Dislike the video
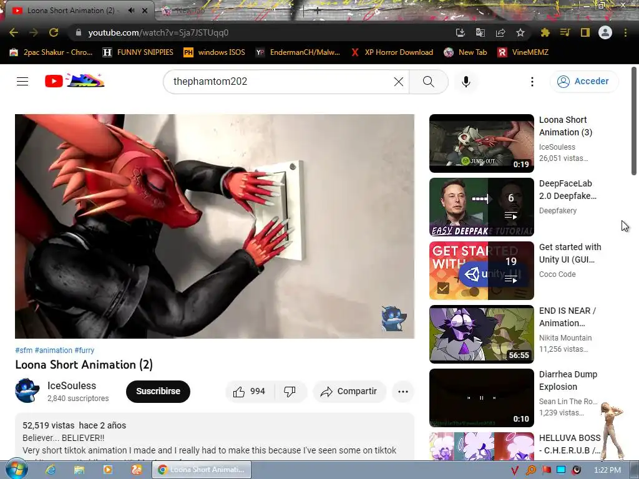This screenshot has width=639, height=479. pos(290,392)
